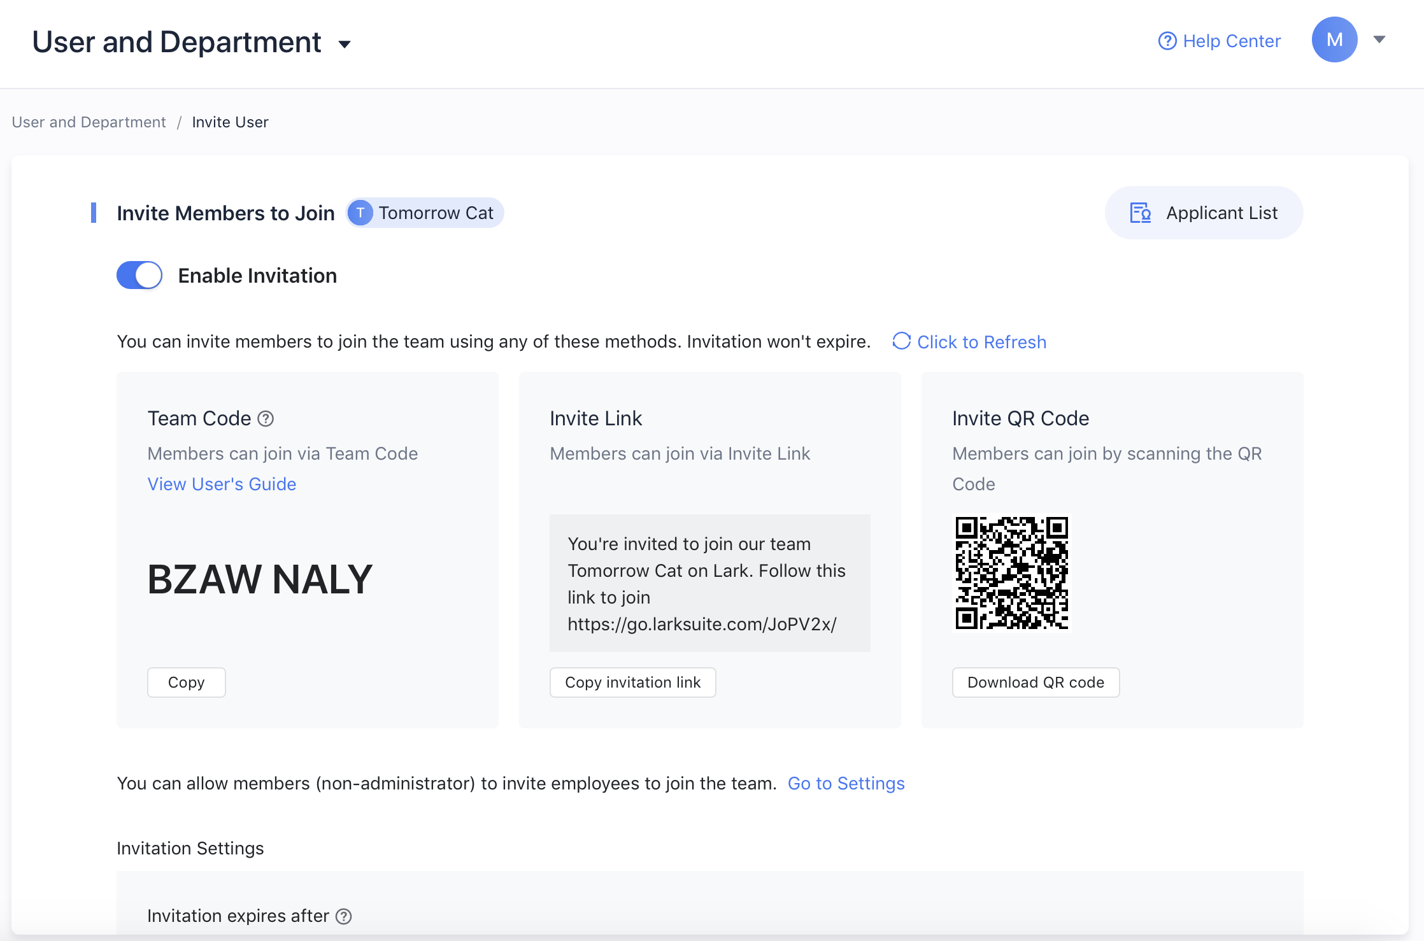Open the account menu dropdown arrow
The width and height of the screenshot is (1424, 941).
pos(1379,39)
